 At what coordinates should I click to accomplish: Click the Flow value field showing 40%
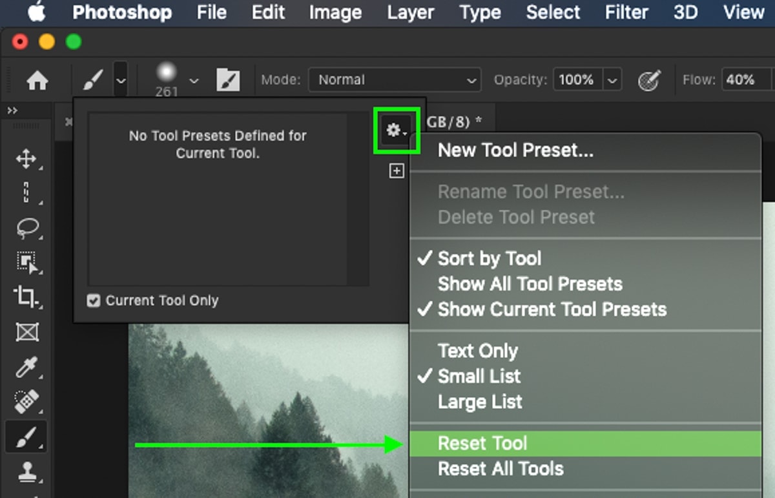(x=748, y=80)
